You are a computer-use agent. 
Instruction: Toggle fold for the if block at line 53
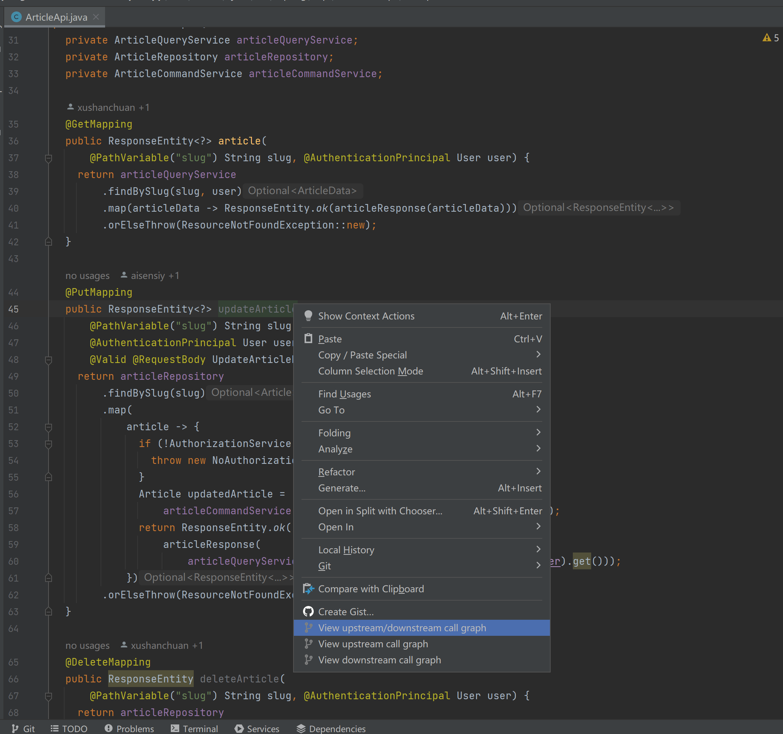[x=49, y=444]
